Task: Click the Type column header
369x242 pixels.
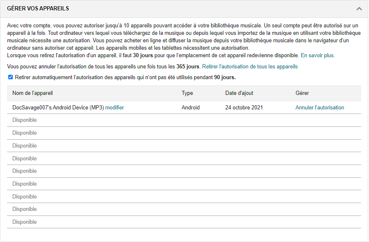Action: tap(187, 93)
